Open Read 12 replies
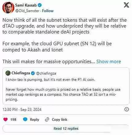132x135 pixels. (66, 128)
